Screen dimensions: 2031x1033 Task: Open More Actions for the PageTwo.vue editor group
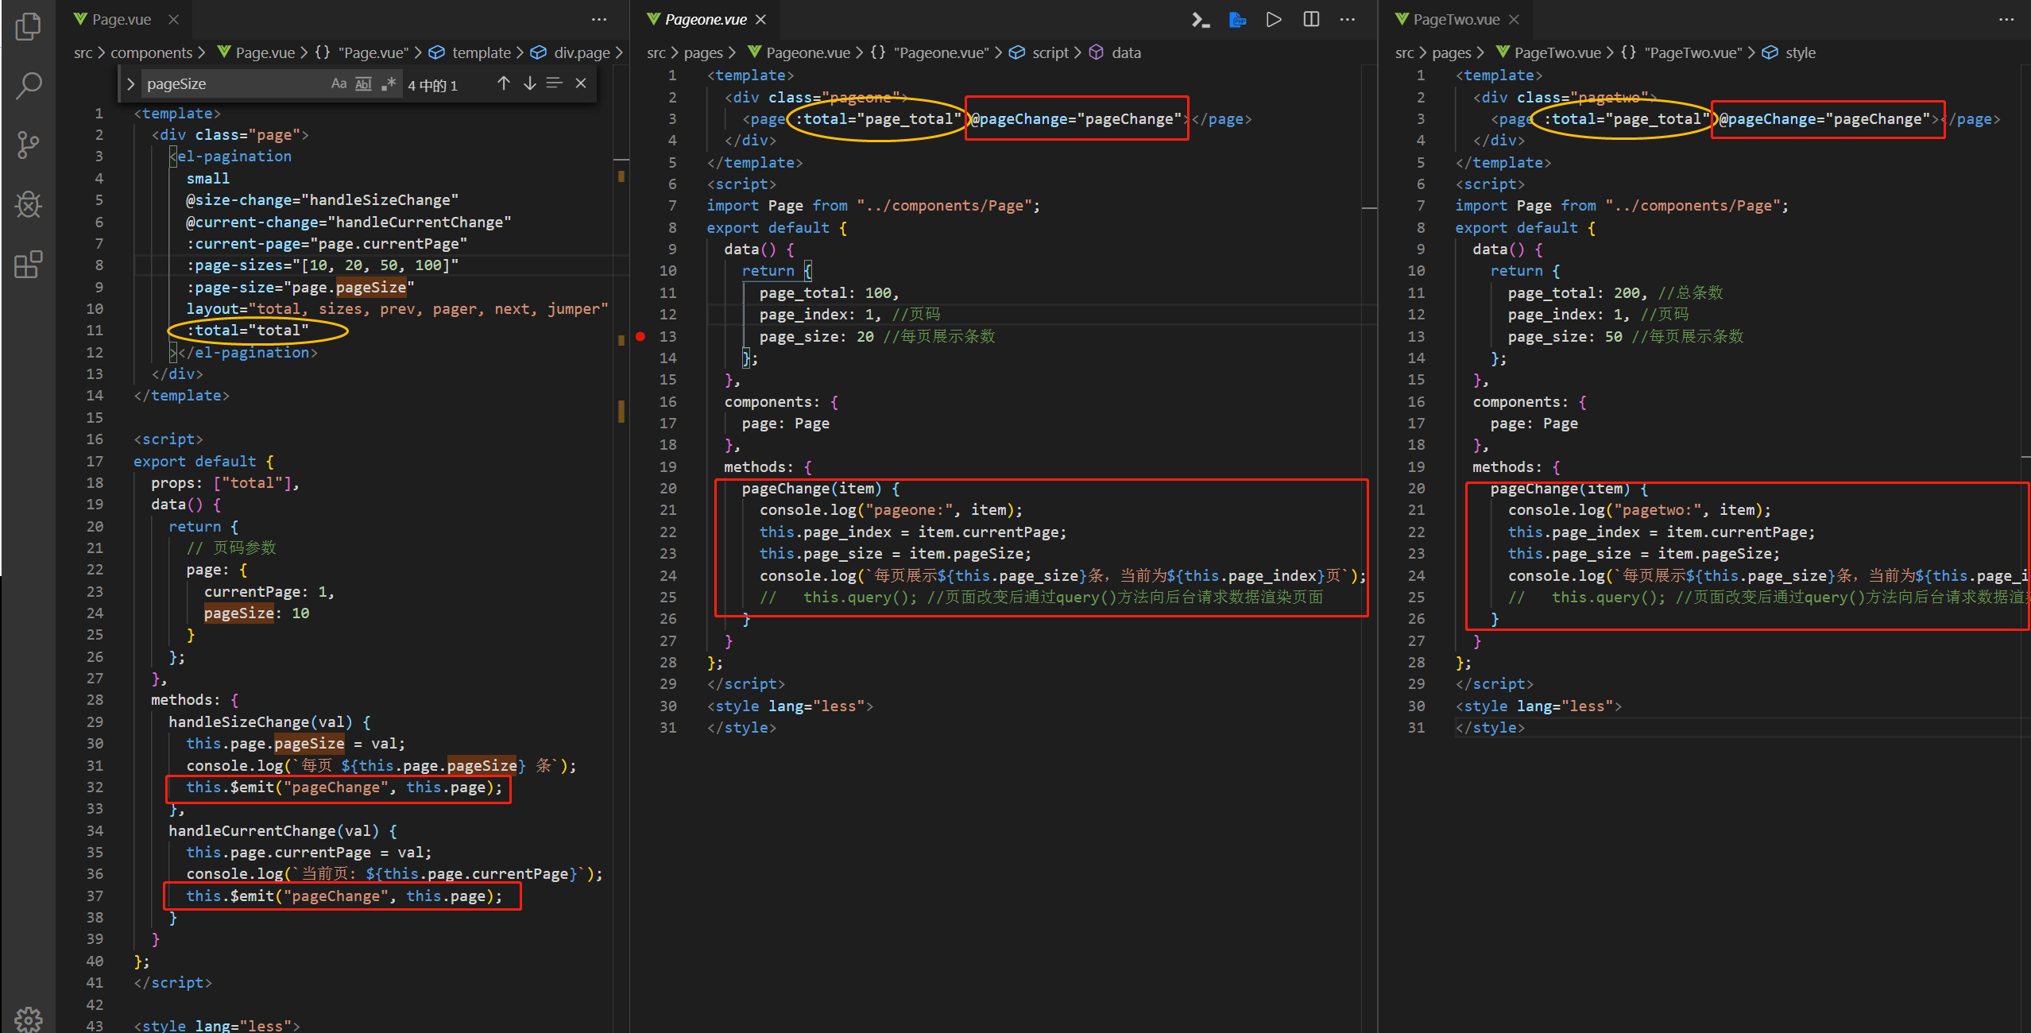tap(2007, 19)
